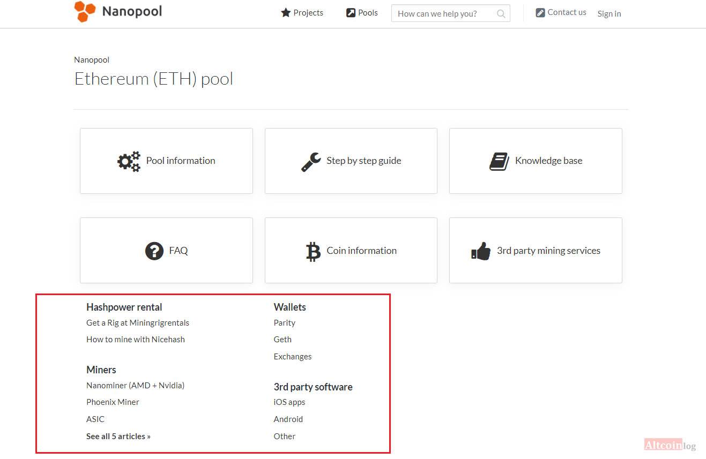Click the book icon for Knowledge base
Screen dimensions: 706x459
click(500, 161)
